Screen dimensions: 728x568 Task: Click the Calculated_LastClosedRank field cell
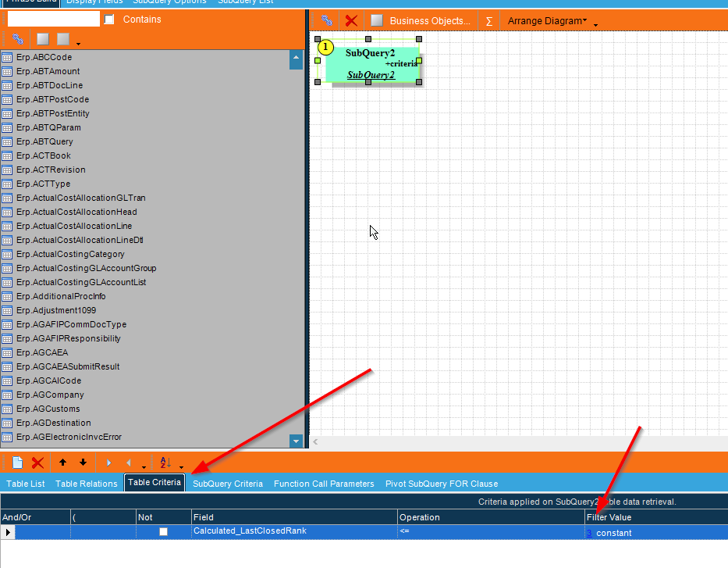(x=294, y=531)
